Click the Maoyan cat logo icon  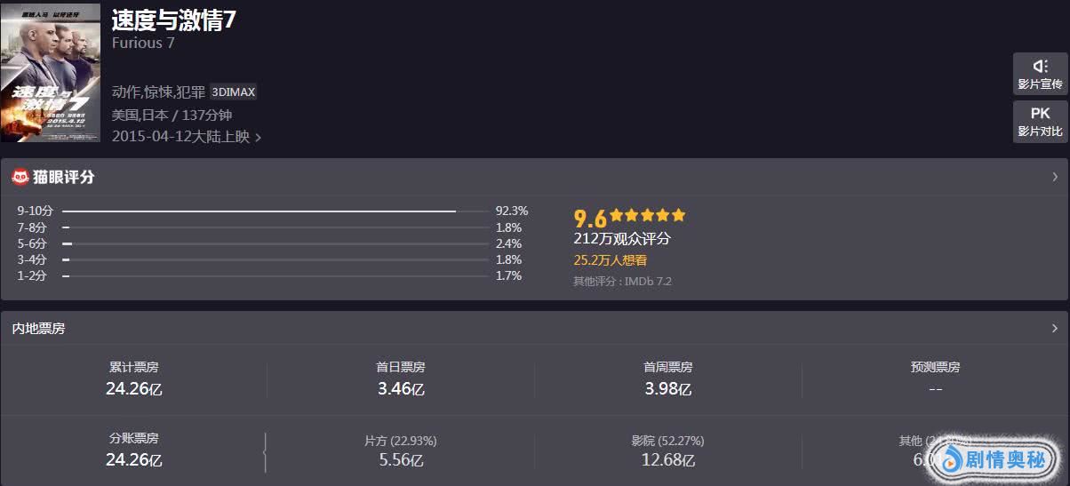pos(20,177)
